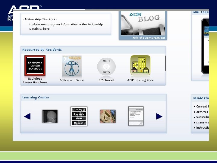Click the 'Dollars and Sense' label
The height and width of the screenshot is (163, 217).
(72, 80)
